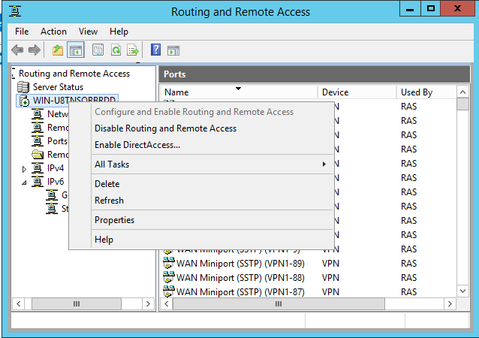Select the Routing and Remote Access root node

coord(74,74)
